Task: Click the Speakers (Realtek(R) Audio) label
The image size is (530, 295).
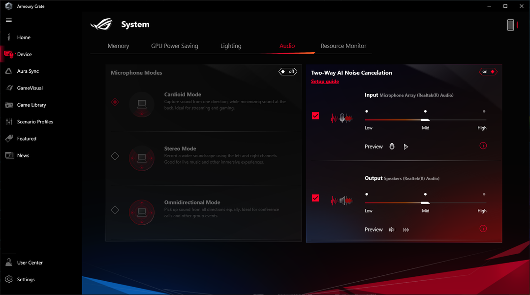Action: pyautogui.click(x=412, y=178)
